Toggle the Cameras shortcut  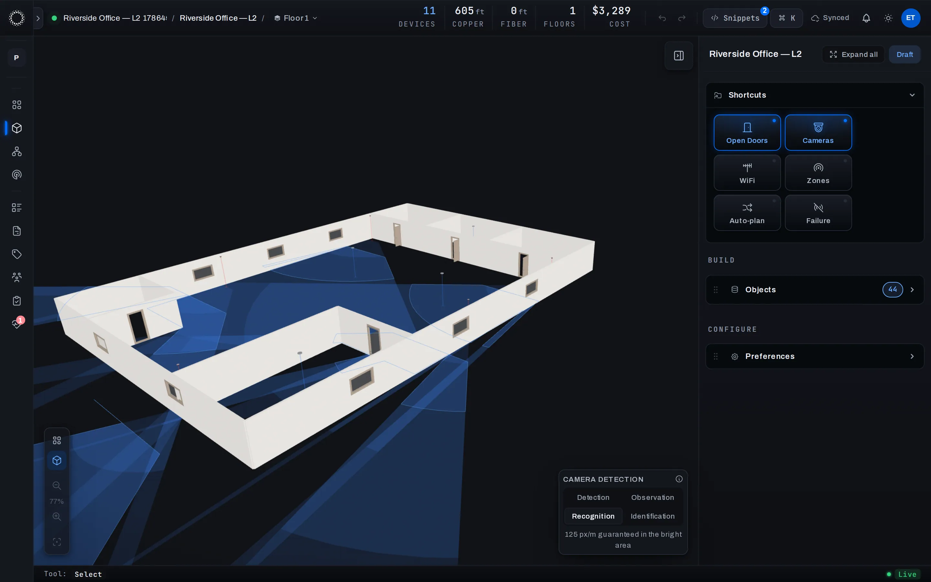818,133
